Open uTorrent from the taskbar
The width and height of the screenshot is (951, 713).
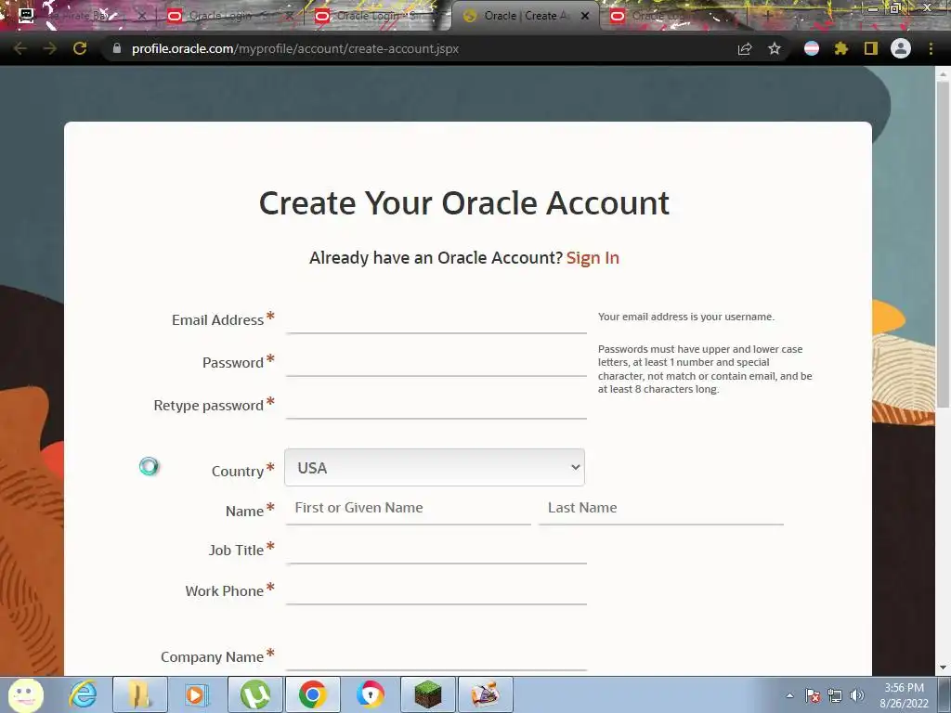coord(254,694)
